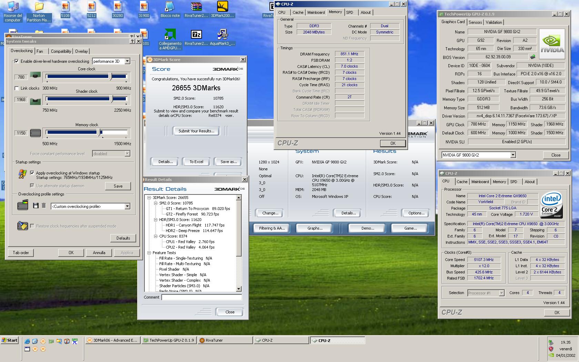Click RivaTuner memory clock chip icon
The width and height of the screenshot is (579, 362).
pyautogui.click(x=35, y=133)
